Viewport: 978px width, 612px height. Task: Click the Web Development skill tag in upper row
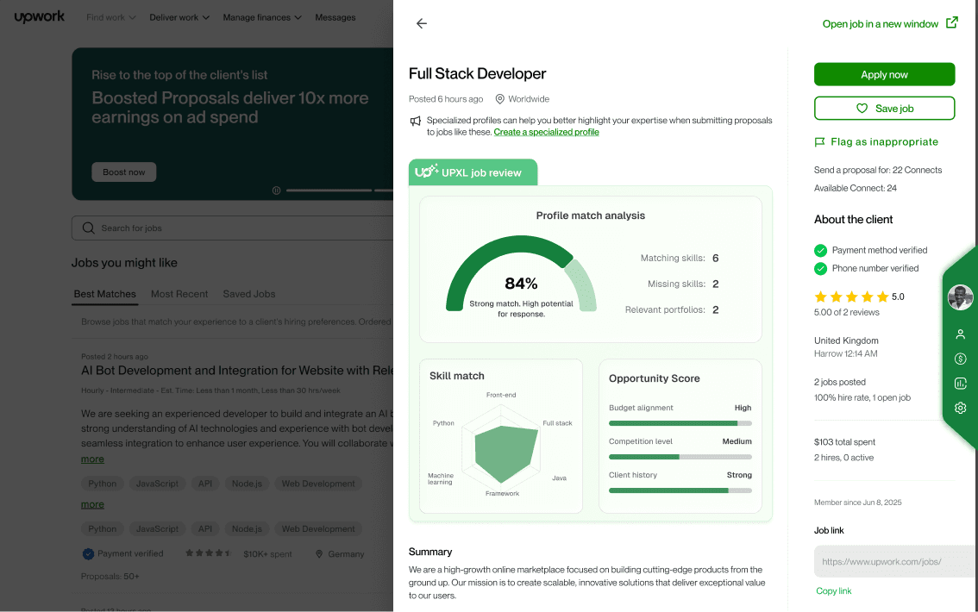pyautogui.click(x=318, y=484)
